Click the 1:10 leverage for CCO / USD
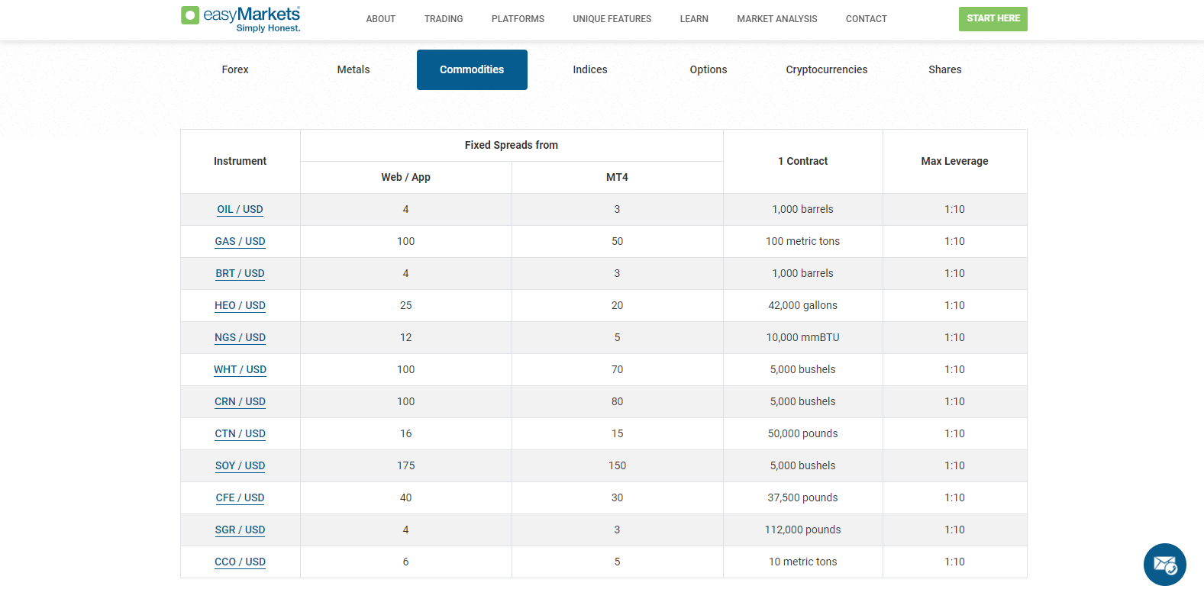Screen dimensions: 1204x602 (x=954, y=562)
